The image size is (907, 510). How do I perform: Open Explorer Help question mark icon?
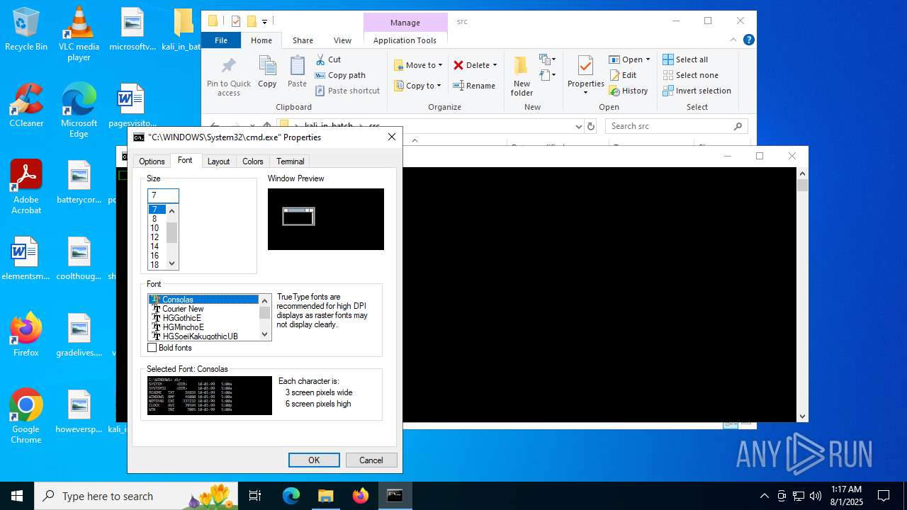748,40
